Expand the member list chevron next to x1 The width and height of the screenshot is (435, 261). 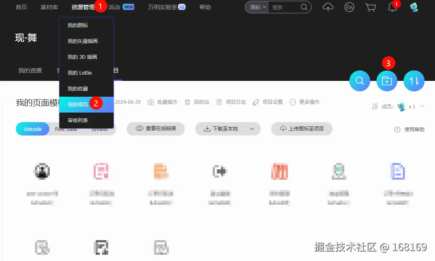(x=422, y=106)
